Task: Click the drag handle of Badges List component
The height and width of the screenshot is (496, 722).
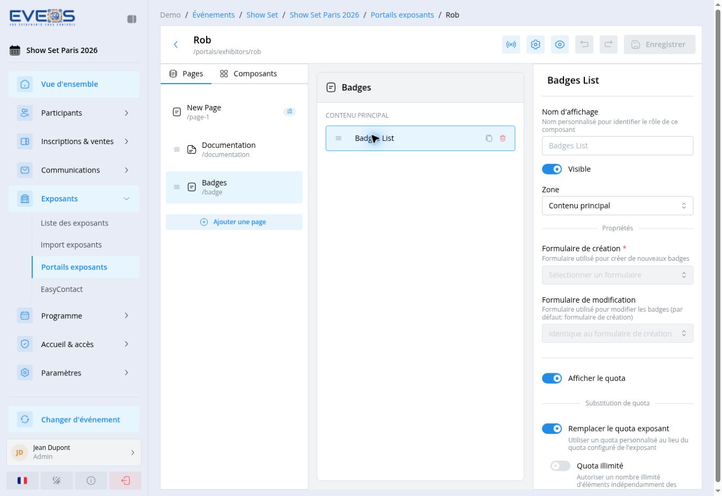Action: click(x=339, y=138)
